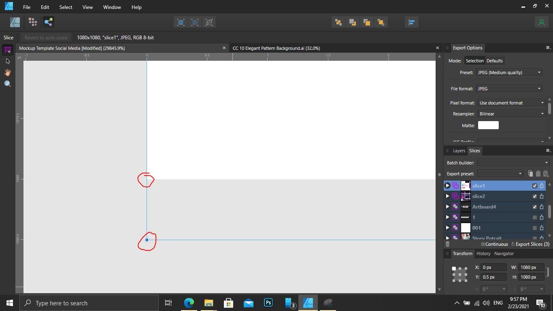Open the Edit menu

tap(45, 7)
